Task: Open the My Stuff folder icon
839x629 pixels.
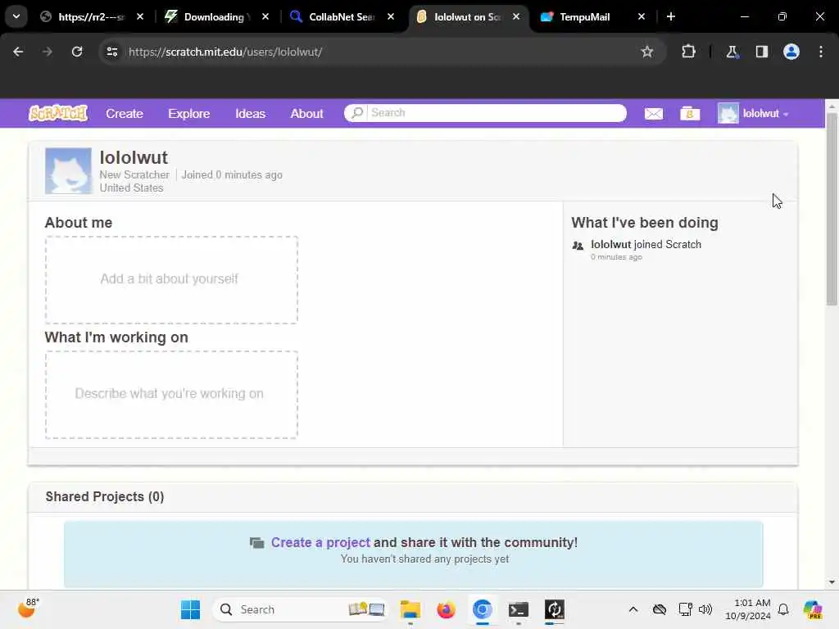Action: (x=690, y=113)
